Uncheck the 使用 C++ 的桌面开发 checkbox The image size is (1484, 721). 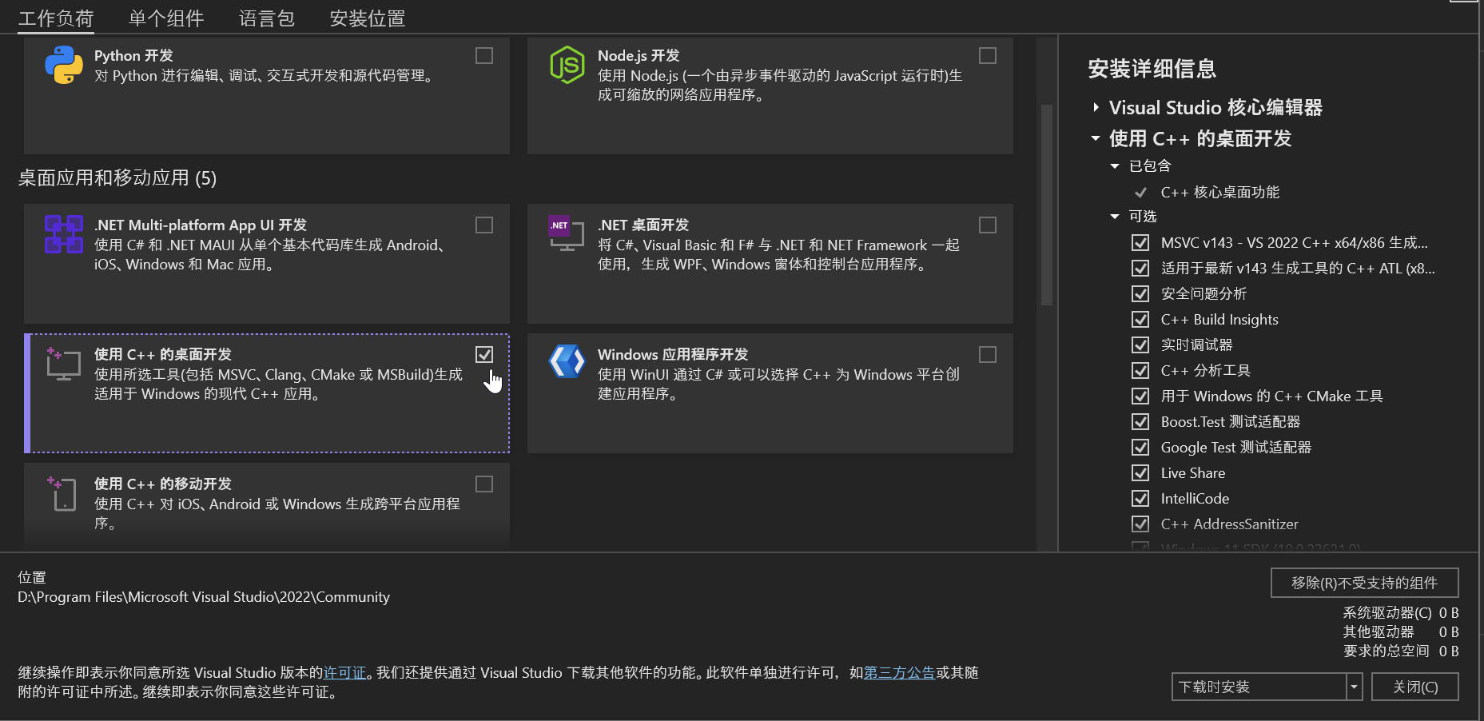(484, 354)
